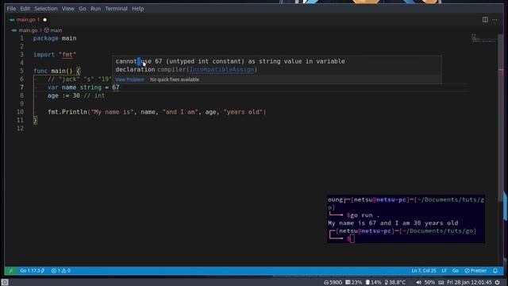The height and width of the screenshot is (286, 508).
Task: Click the 23% memory indicator in the taskbar
Action: [x=353, y=283]
